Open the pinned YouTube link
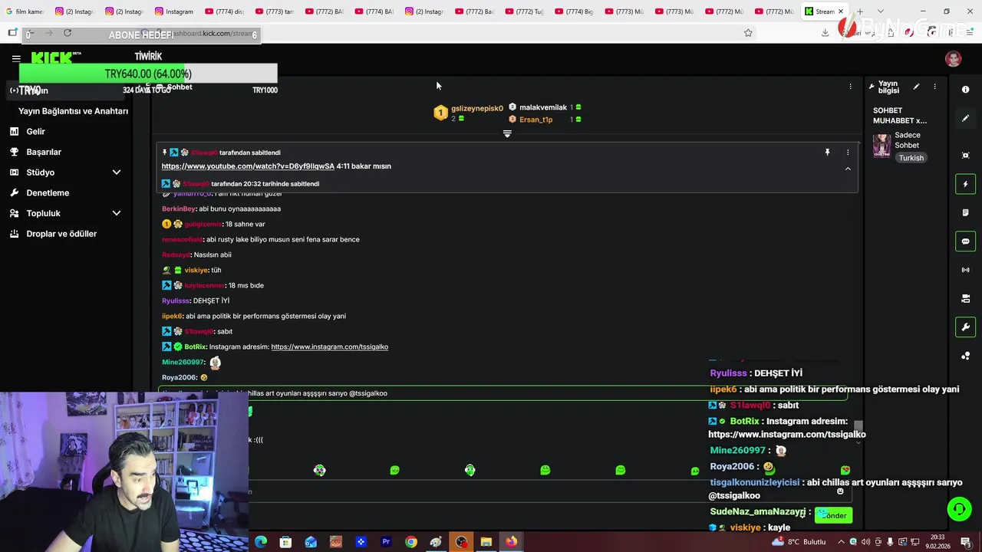 click(248, 166)
